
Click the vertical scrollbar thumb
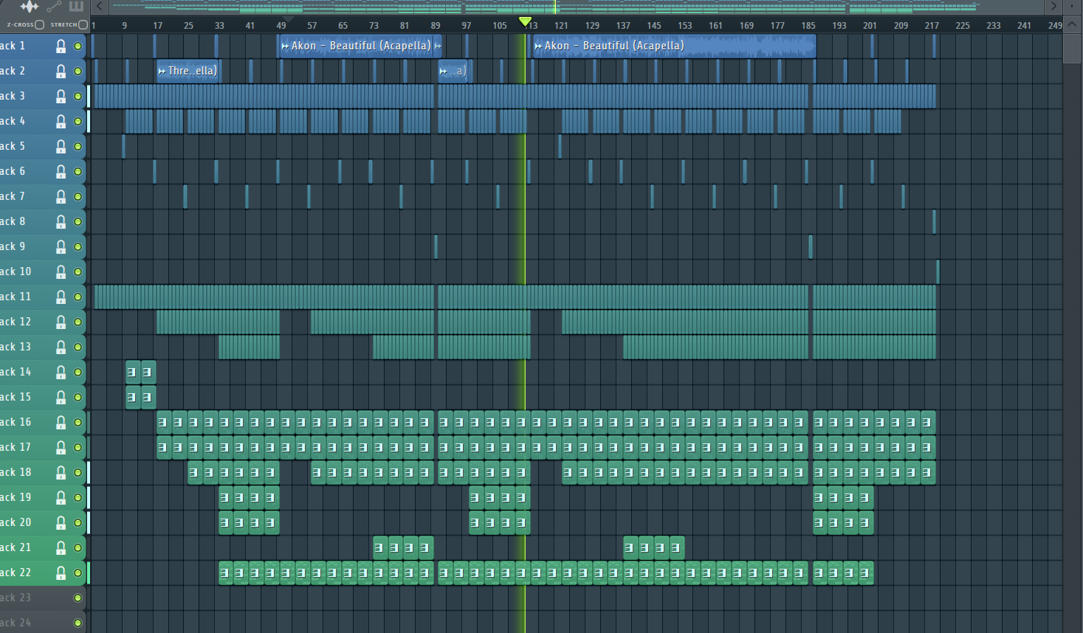pos(1072,48)
